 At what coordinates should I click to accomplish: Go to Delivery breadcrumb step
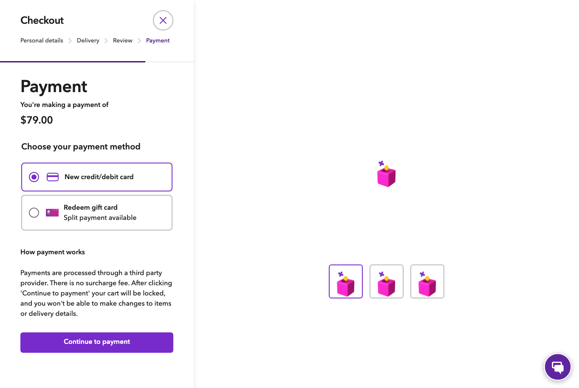point(88,41)
